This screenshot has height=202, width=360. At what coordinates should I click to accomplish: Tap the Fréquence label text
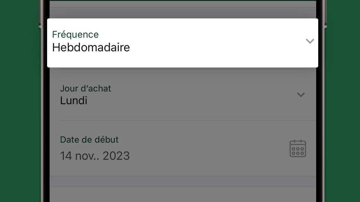[75, 34]
